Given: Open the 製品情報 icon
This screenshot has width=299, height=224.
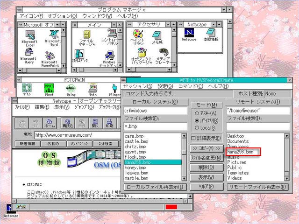Looking at the screenshot, I should click(x=211, y=35).
